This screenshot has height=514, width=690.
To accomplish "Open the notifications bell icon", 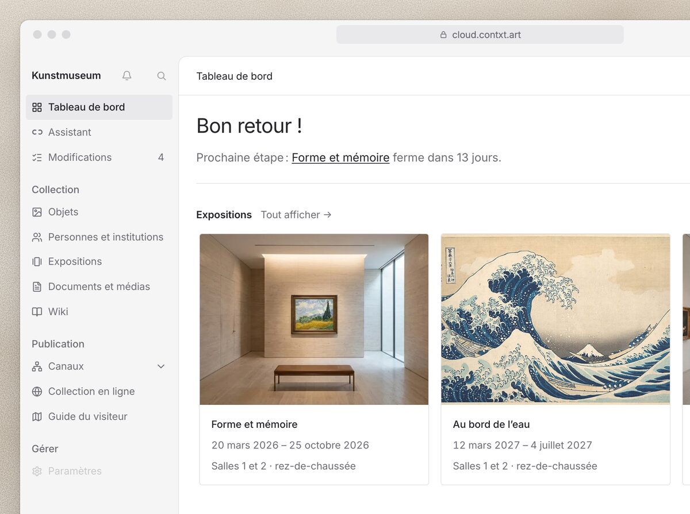I will coord(127,76).
